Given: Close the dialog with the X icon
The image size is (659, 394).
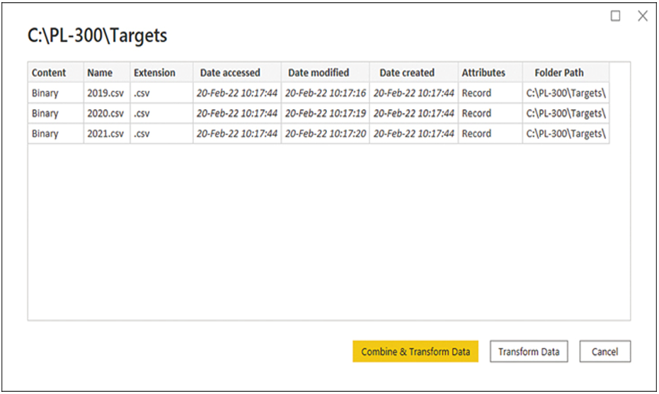Looking at the screenshot, I should (642, 16).
